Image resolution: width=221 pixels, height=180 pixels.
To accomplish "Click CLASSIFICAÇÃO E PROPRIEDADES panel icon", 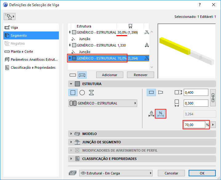I will 77,159.
